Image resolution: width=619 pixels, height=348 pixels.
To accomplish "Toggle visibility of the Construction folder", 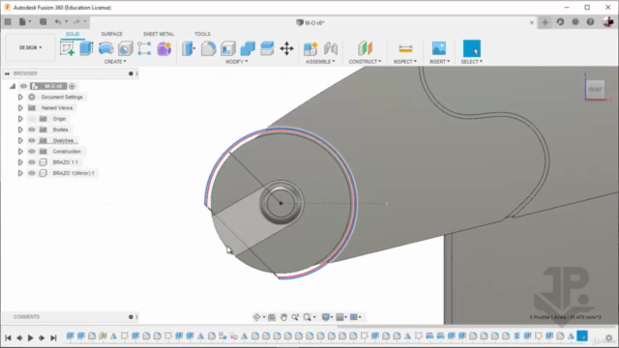I will [32, 152].
